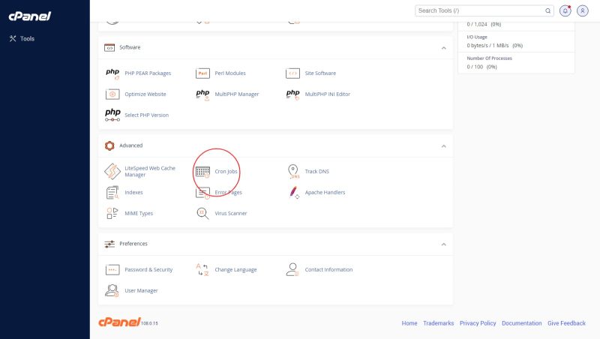The height and width of the screenshot is (339, 600).
Task: Click the Optimize Website icon
Action: 112,94
